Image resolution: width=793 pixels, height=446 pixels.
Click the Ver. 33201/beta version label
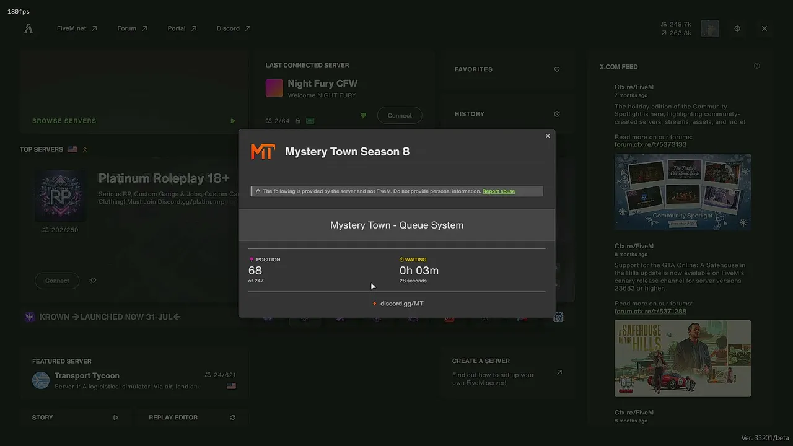pyautogui.click(x=765, y=438)
